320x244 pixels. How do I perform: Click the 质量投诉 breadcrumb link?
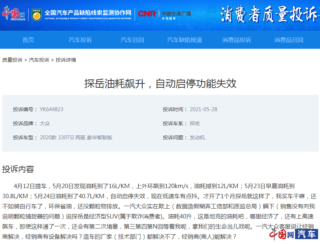coord(12,60)
